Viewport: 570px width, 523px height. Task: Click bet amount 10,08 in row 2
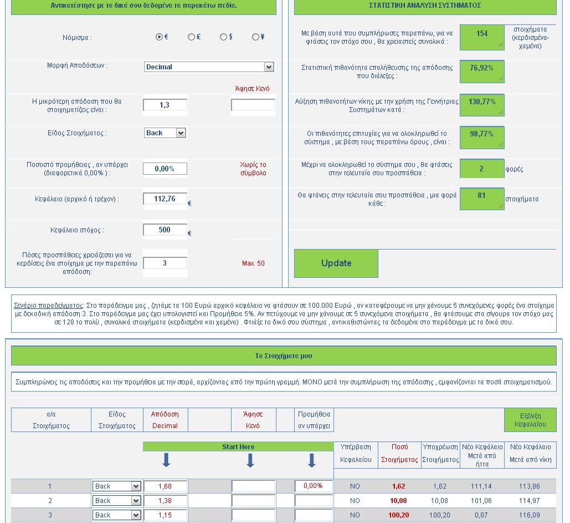tap(398, 501)
